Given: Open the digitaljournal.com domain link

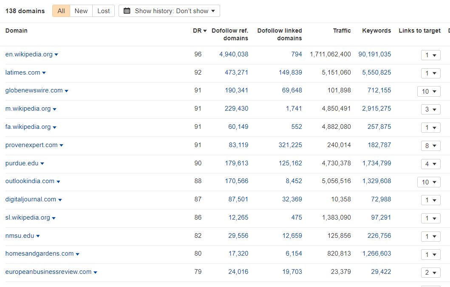Looking at the screenshot, I should [31, 199].
